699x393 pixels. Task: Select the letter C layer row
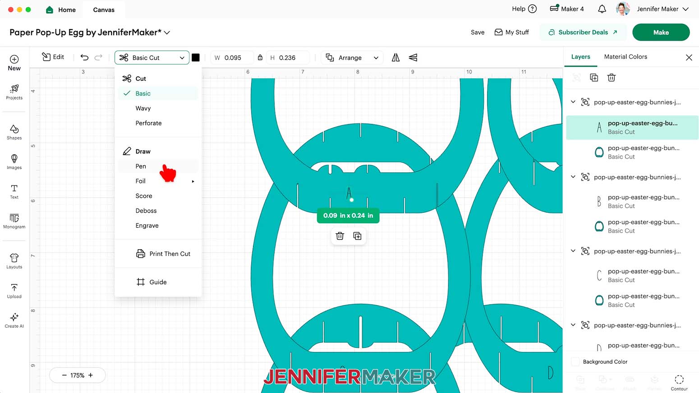point(632,275)
